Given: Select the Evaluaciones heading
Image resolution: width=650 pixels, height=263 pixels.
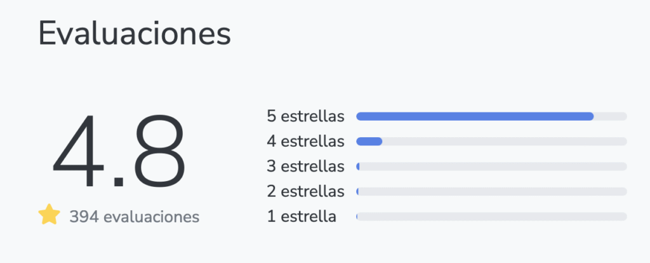Looking at the screenshot, I should point(134,33).
